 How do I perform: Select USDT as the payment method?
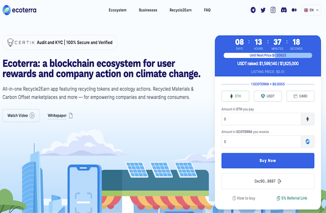(x=268, y=96)
